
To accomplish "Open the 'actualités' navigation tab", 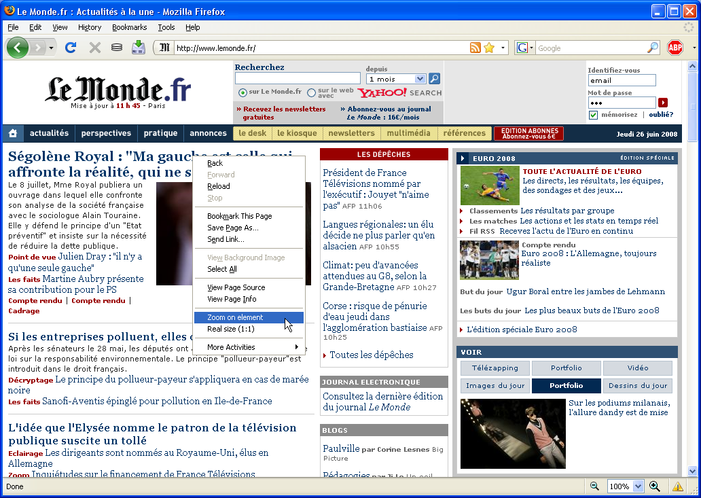I will point(49,133).
